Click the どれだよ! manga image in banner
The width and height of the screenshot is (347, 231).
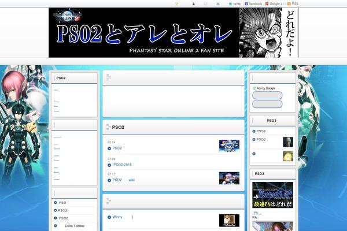tap(269, 33)
